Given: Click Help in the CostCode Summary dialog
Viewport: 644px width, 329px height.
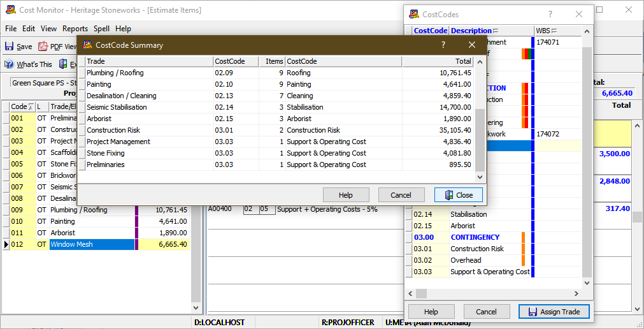Looking at the screenshot, I should tap(346, 195).
